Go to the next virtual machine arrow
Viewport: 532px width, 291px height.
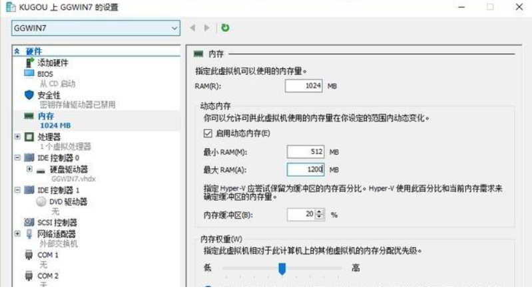click(206, 28)
